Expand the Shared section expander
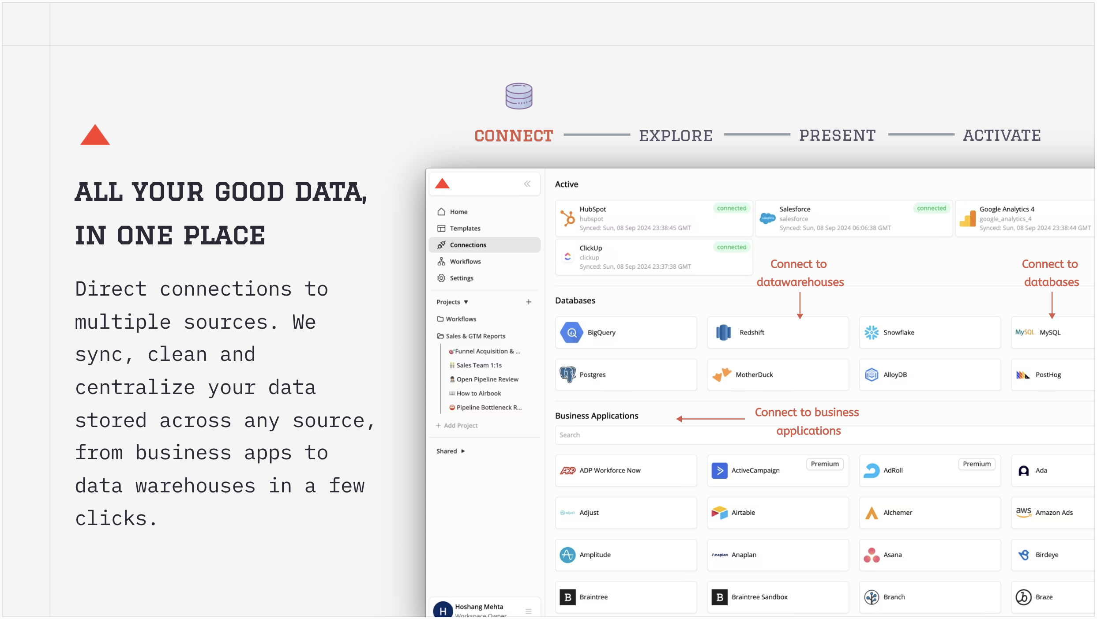The width and height of the screenshot is (1097, 619). point(462,450)
